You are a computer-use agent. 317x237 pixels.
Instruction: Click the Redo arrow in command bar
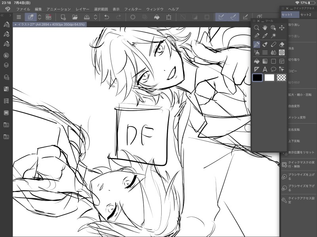click(x=118, y=17)
